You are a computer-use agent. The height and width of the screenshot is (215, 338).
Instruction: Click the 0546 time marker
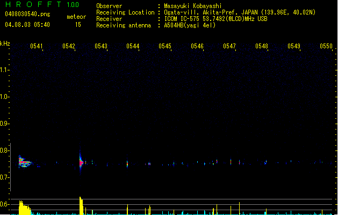(x=197, y=46)
